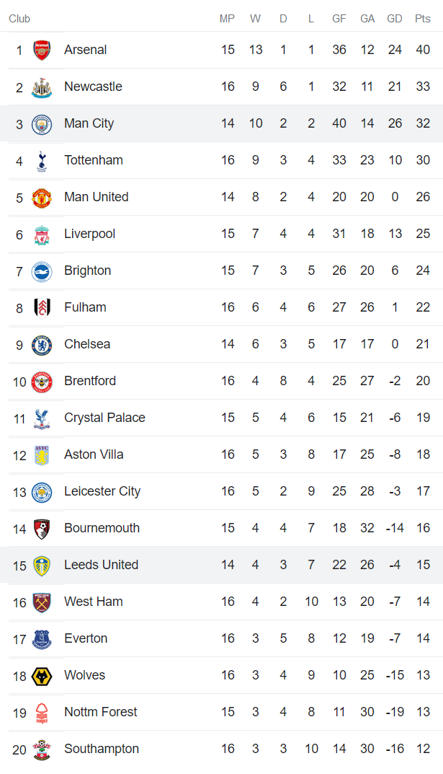Click the Wolves club crest icon
This screenshot has height=774, width=443.
click(x=42, y=676)
